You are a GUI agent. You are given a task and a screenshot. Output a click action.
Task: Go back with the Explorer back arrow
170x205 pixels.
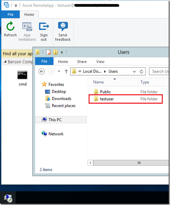[x=42, y=71]
